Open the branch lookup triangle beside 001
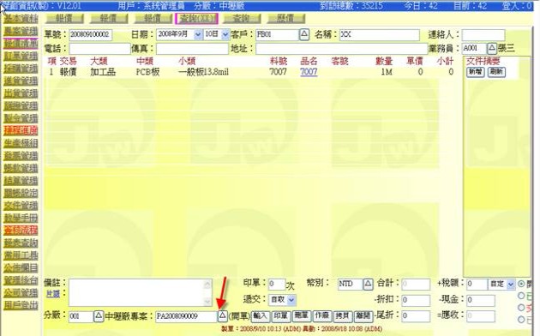This screenshot has height=336, width=540. pyautogui.click(x=99, y=315)
